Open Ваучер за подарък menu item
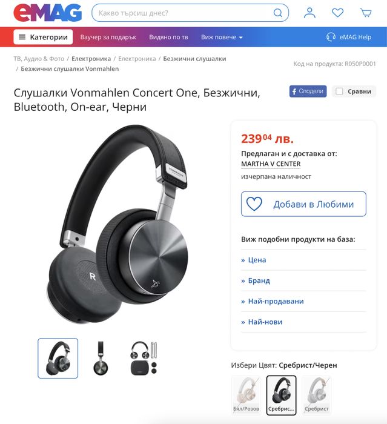The image size is (387, 424). [108, 37]
